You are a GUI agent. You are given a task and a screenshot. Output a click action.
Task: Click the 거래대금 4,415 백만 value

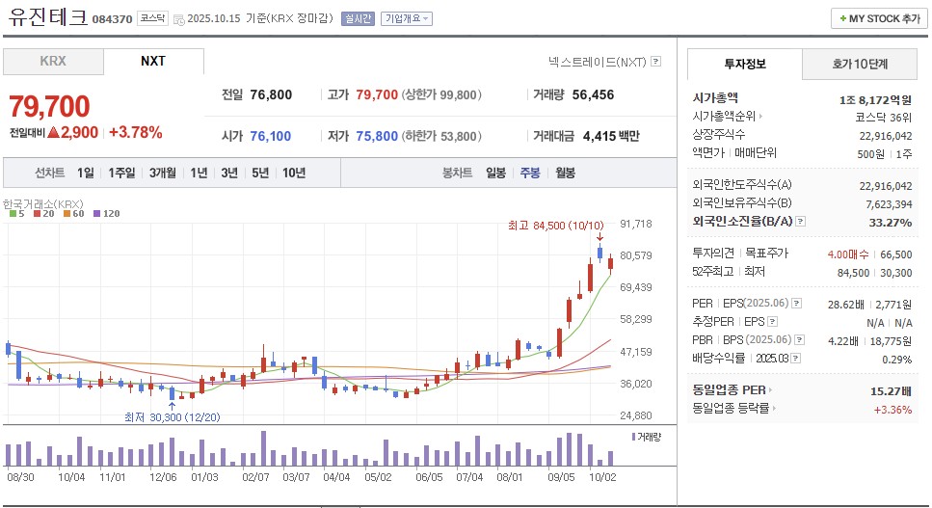coord(611,136)
